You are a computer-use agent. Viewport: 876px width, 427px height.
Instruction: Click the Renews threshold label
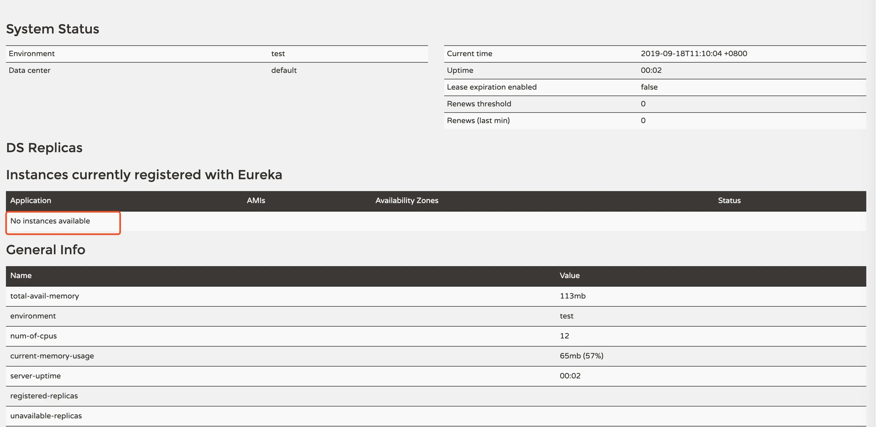click(x=479, y=104)
